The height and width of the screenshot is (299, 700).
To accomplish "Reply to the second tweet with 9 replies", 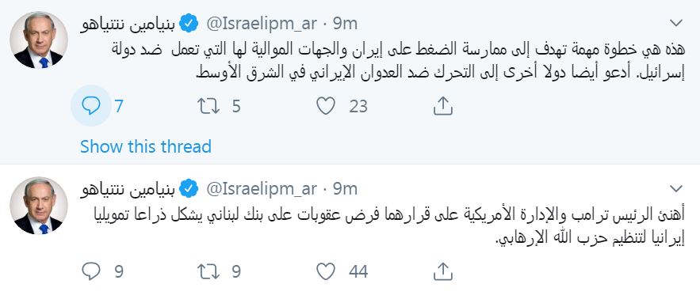I will [x=91, y=271].
